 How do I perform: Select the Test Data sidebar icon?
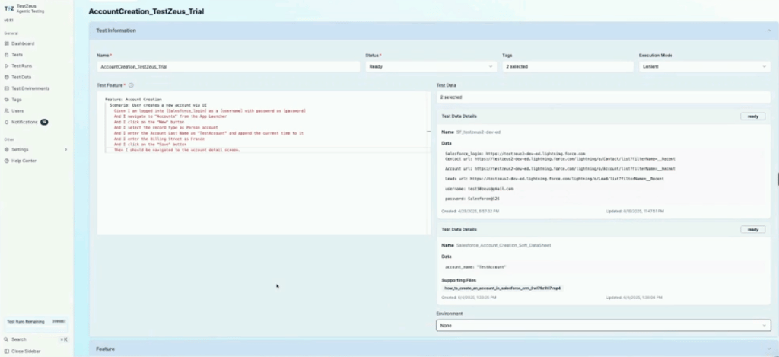pos(6,77)
